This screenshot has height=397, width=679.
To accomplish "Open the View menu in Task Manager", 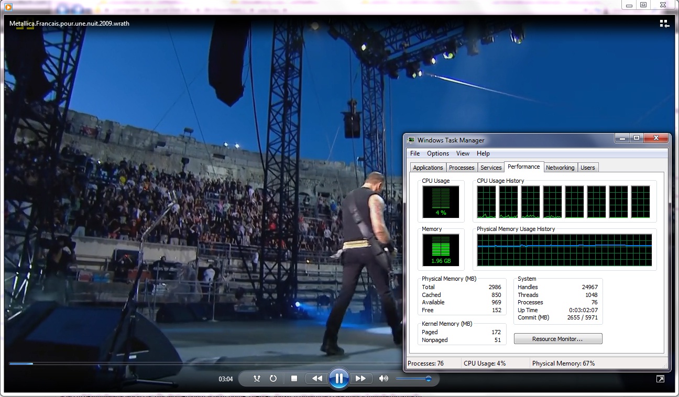I will coord(463,153).
